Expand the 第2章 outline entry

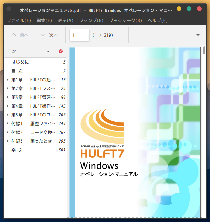(x=7, y=88)
